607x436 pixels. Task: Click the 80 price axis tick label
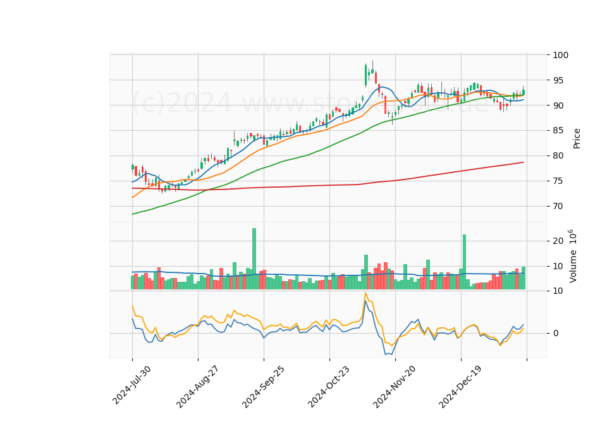pyautogui.click(x=558, y=156)
